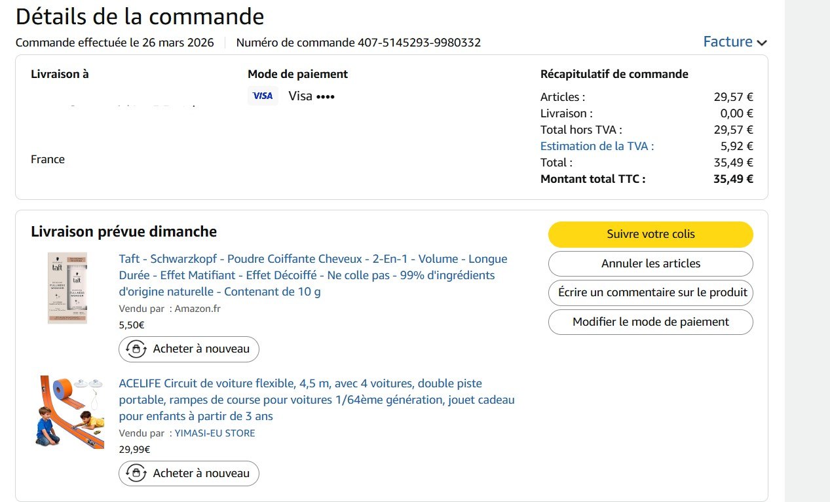Click circular reorder icon under ACELIFE product
Screen dimensions: 830x502
136,474
